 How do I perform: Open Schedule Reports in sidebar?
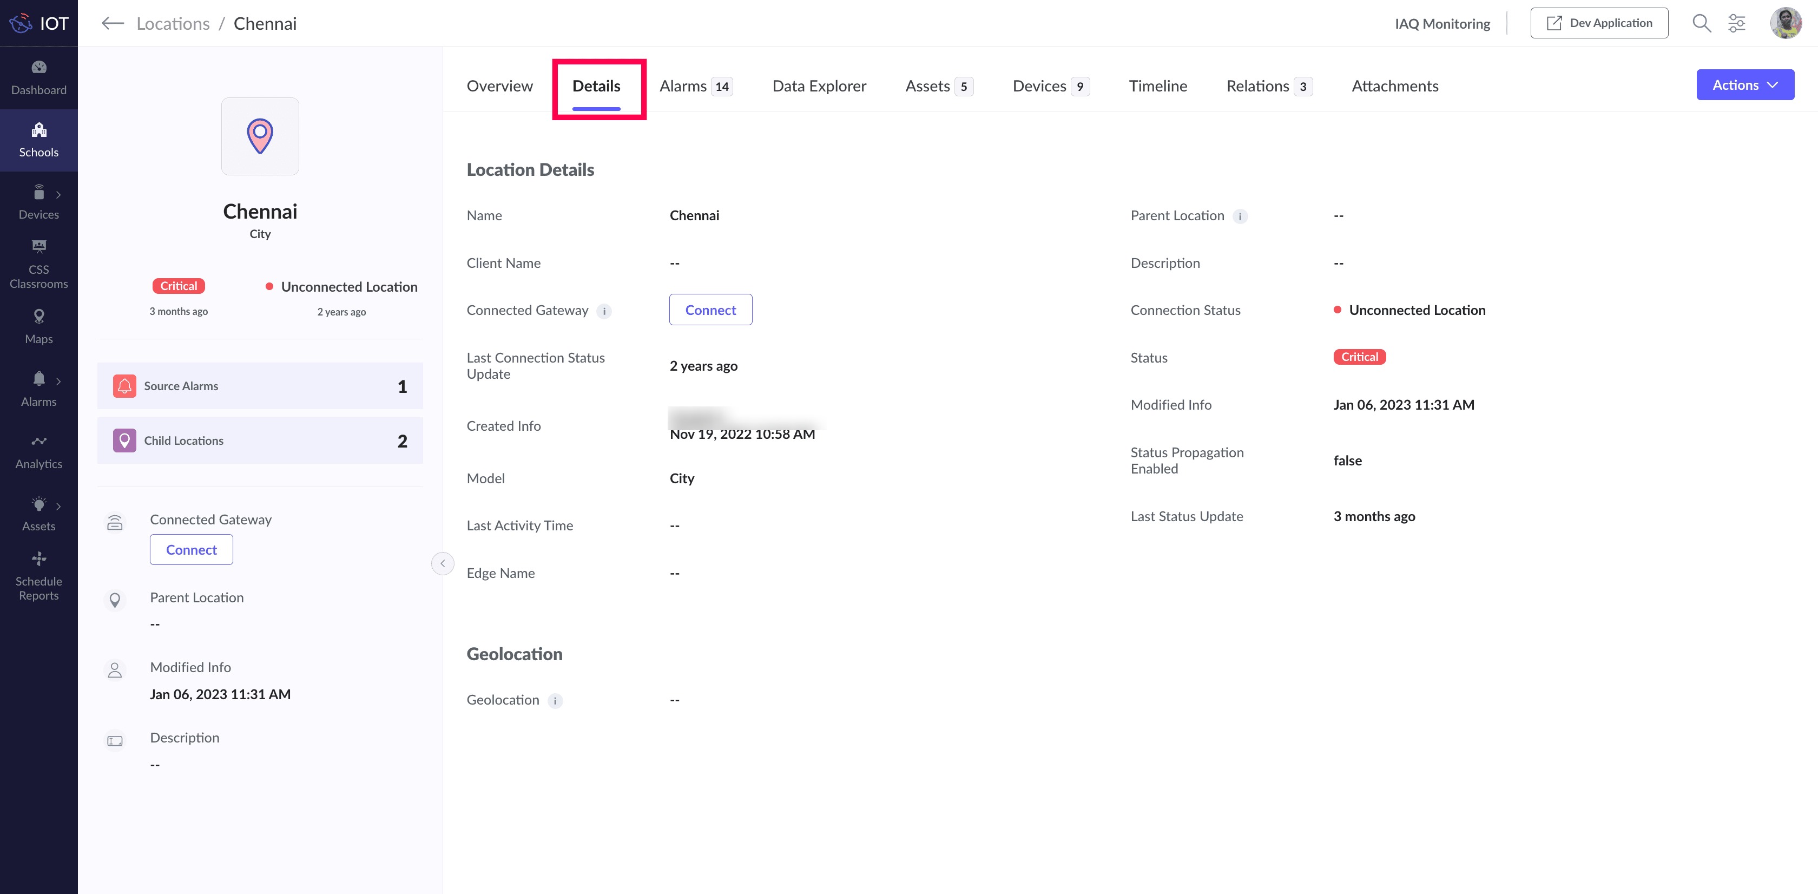39,576
